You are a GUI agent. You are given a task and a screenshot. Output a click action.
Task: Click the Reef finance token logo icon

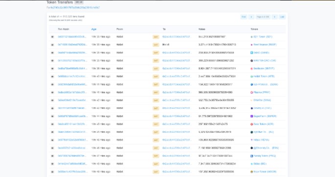(252, 45)
